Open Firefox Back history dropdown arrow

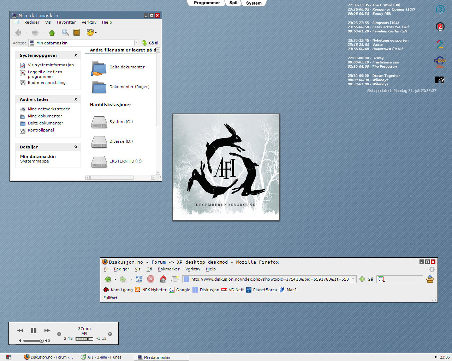(115, 280)
